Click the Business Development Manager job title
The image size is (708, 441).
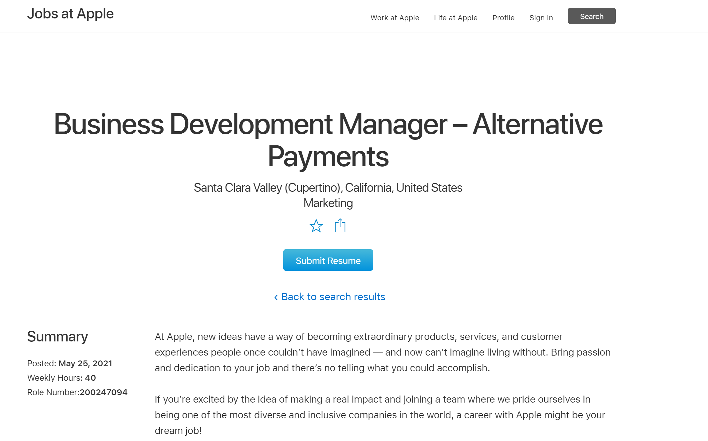tap(328, 140)
